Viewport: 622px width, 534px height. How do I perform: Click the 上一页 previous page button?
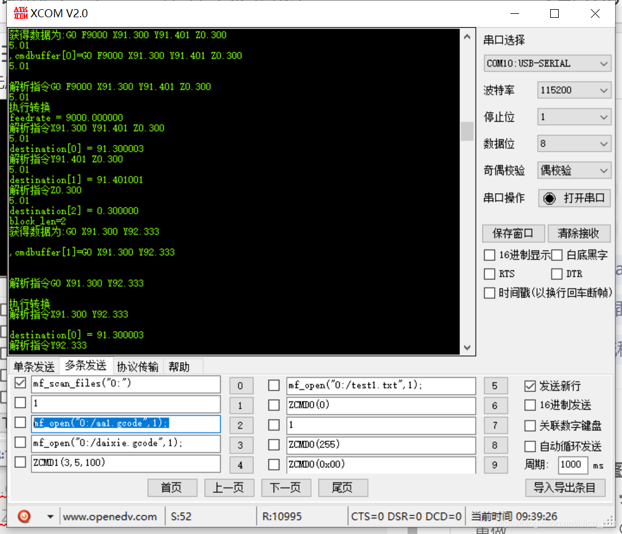(x=229, y=487)
